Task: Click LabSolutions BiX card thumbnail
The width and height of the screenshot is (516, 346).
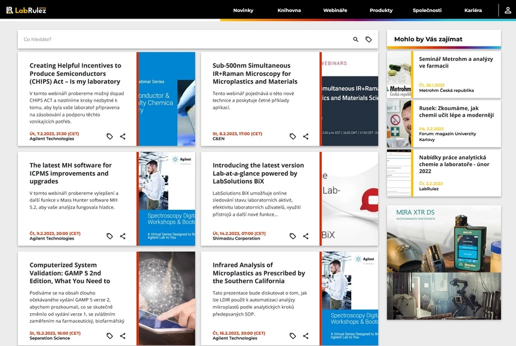Action: pos(350,198)
